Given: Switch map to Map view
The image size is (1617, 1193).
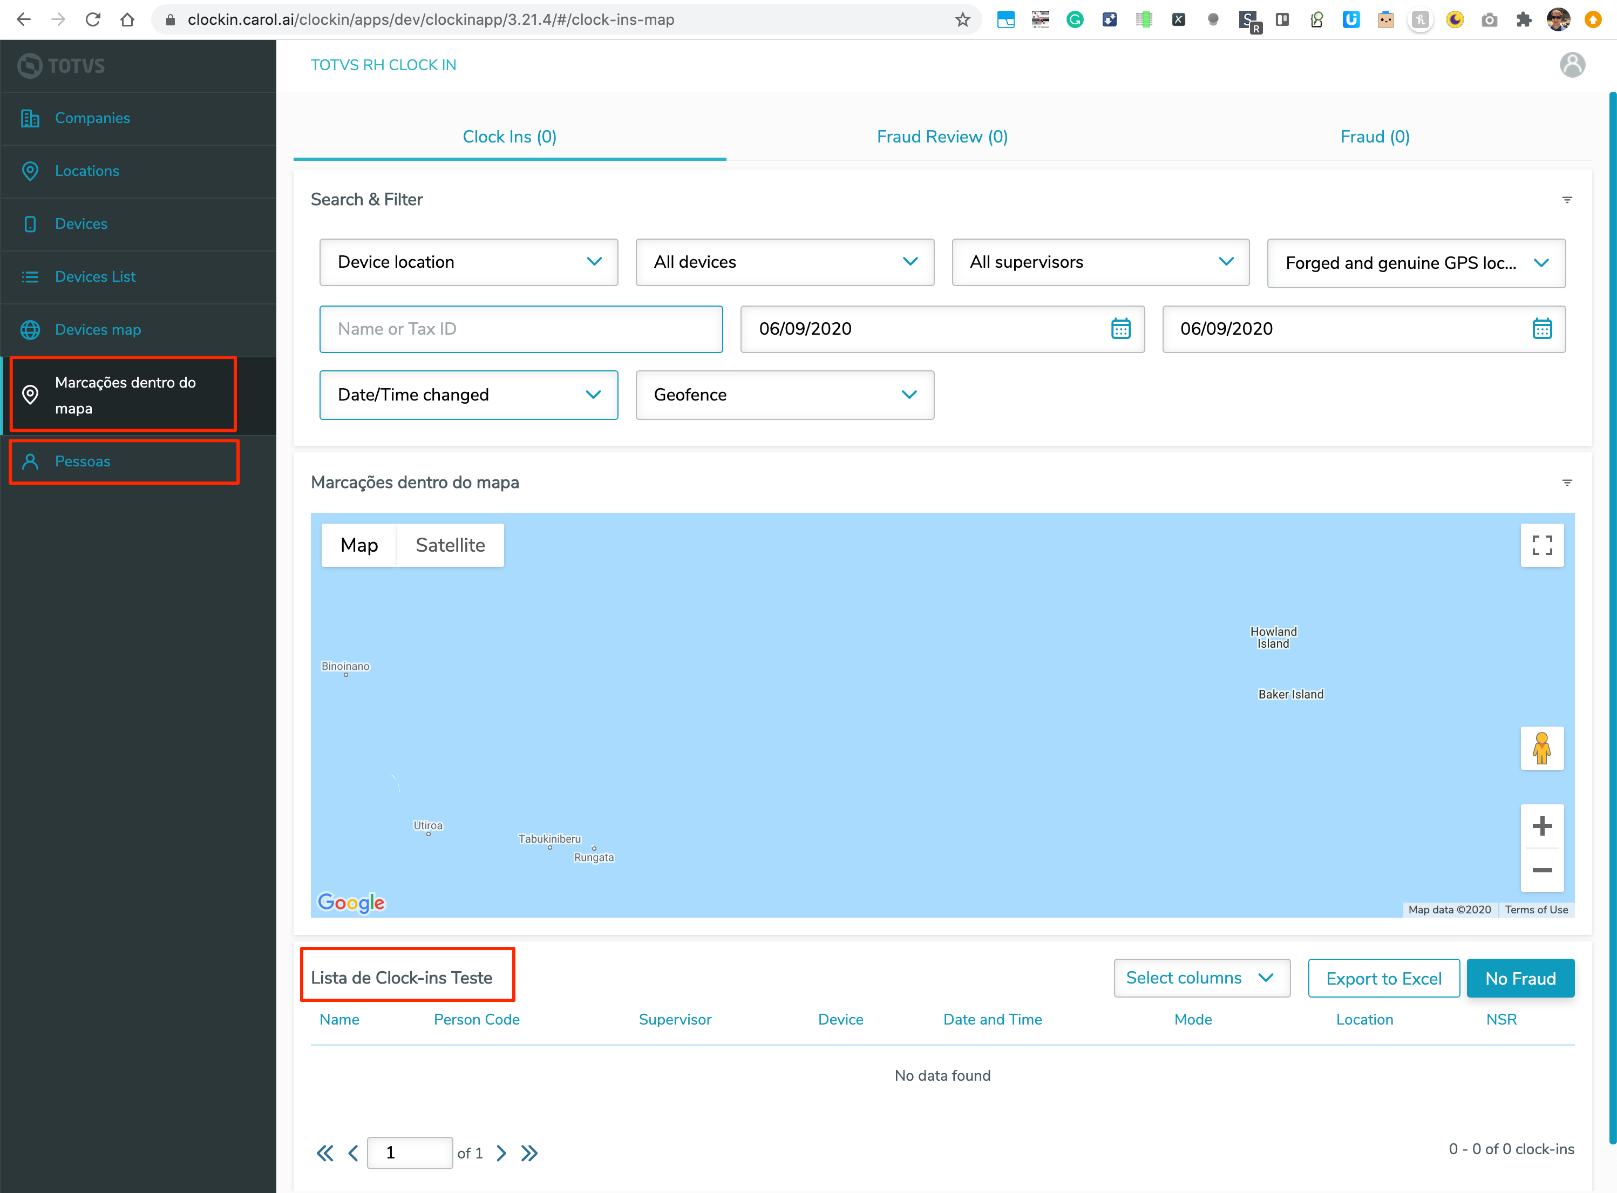Looking at the screenshot, I should click(359, 545).
